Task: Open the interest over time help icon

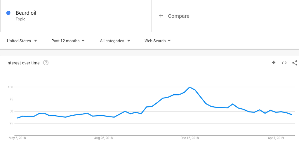Action: (x=46, y=63)
